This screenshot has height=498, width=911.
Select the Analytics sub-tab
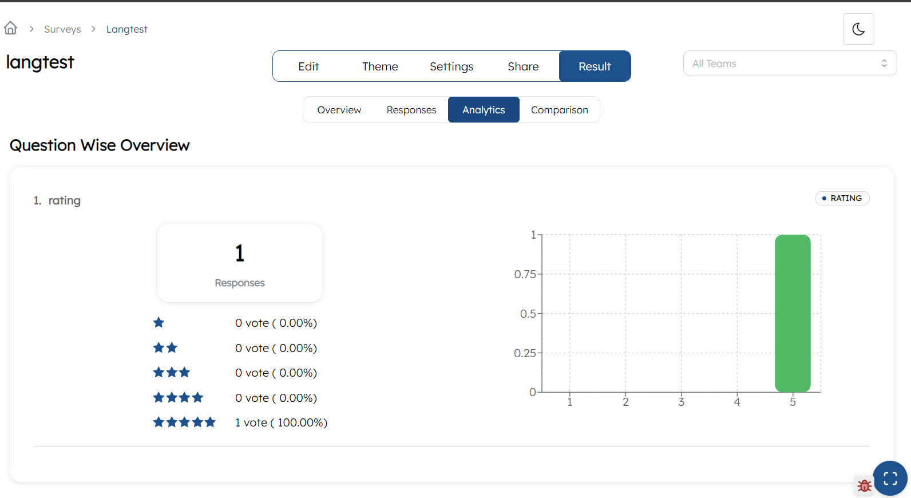[x=484, y=110]
